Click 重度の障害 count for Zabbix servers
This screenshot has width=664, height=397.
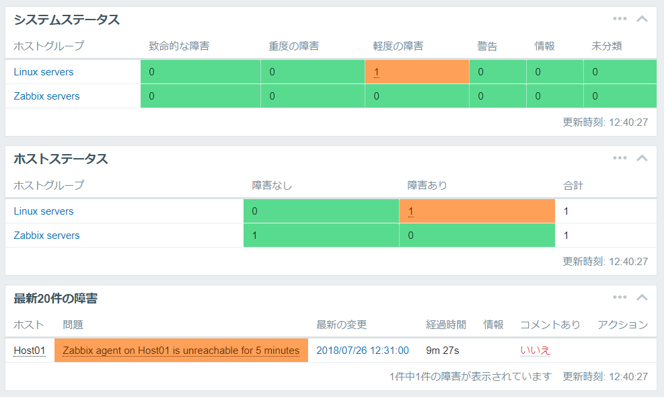pos(313,96)
